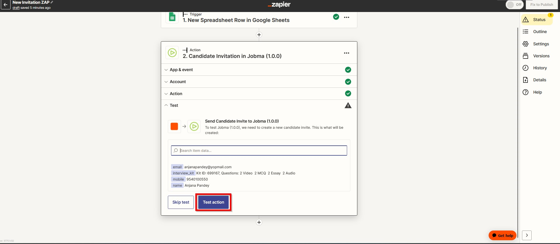Screen dimensions: 560x244
Task: Click Candidate Invitation in Jobma title
Action: point(232,56)
